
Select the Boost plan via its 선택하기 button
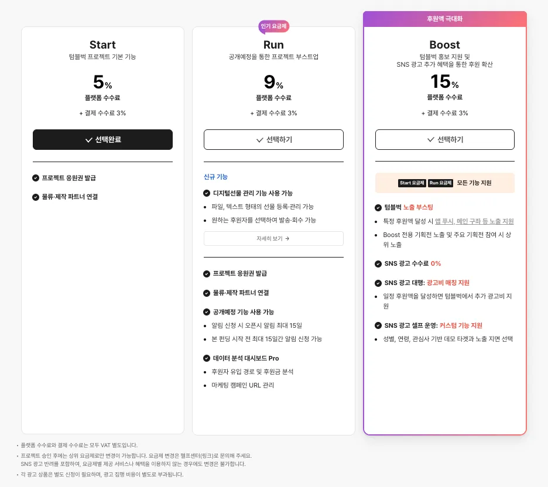(x=444, y=140)
